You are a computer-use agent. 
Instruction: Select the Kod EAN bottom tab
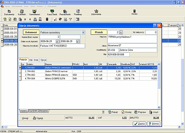[x=33, y=111]
